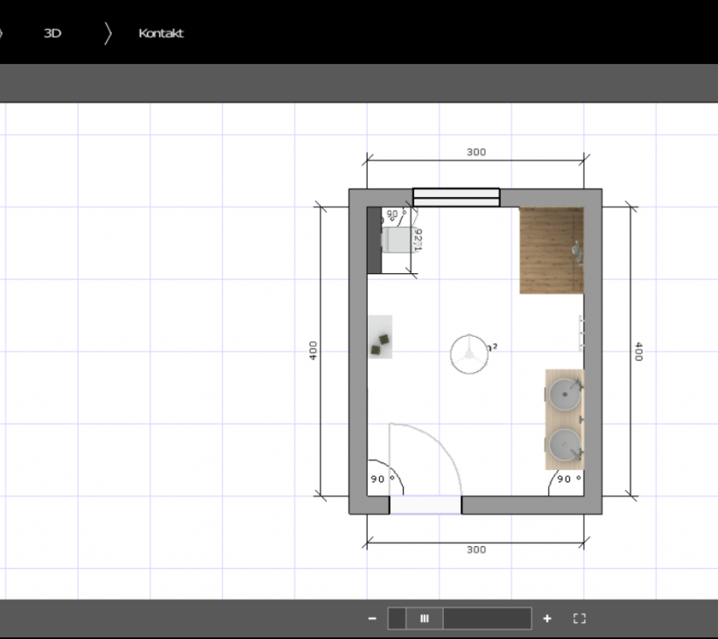
Task: Select the towel hooks on right wall
Action: [580, 333]
